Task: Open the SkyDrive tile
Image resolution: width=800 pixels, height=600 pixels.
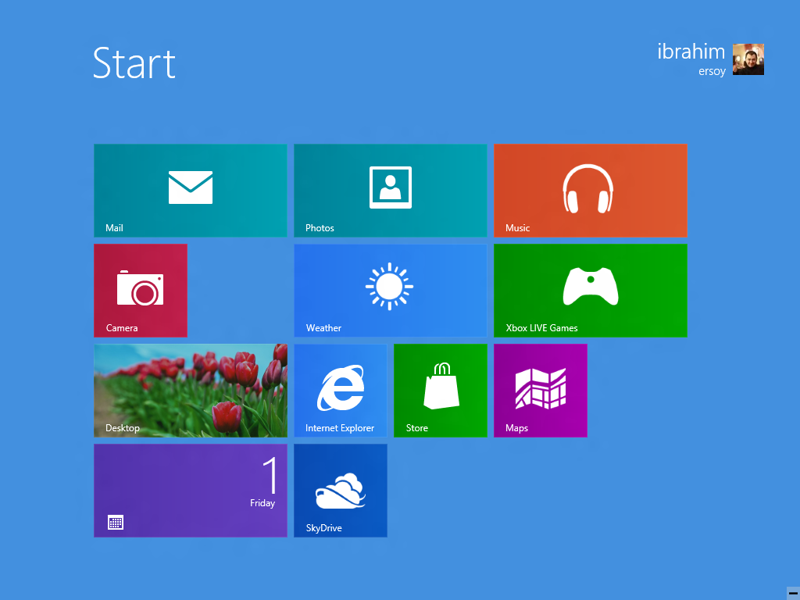Action: [341, 491]
